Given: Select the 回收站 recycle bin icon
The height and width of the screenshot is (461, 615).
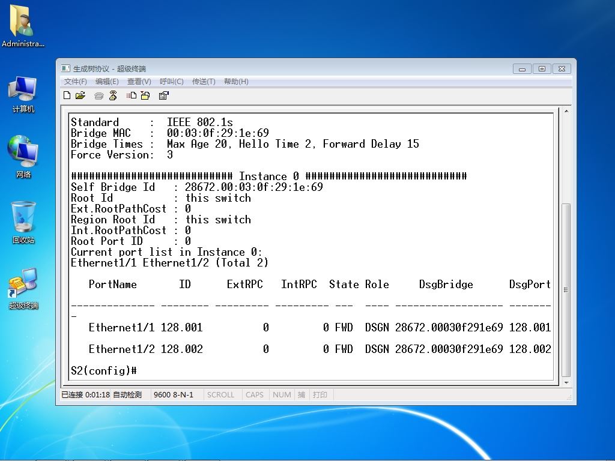Looking at the screenshot, I should (23, 222).
